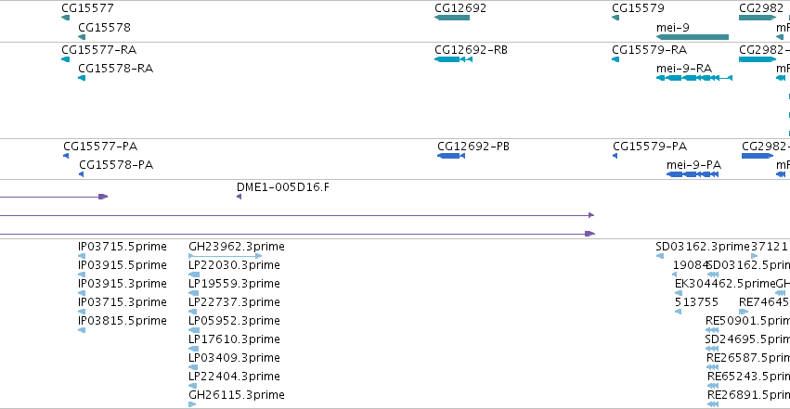
Task: Select the LP22737.3prime EST label
Action: click(234, 302)
